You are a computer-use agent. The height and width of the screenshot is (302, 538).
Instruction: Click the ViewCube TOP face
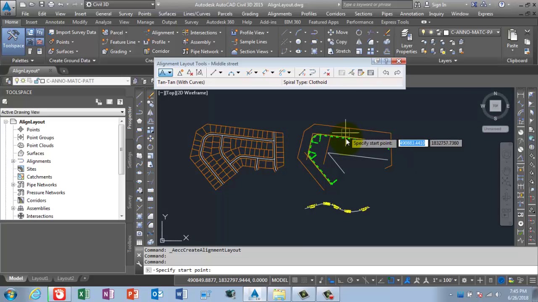(495, 106)
